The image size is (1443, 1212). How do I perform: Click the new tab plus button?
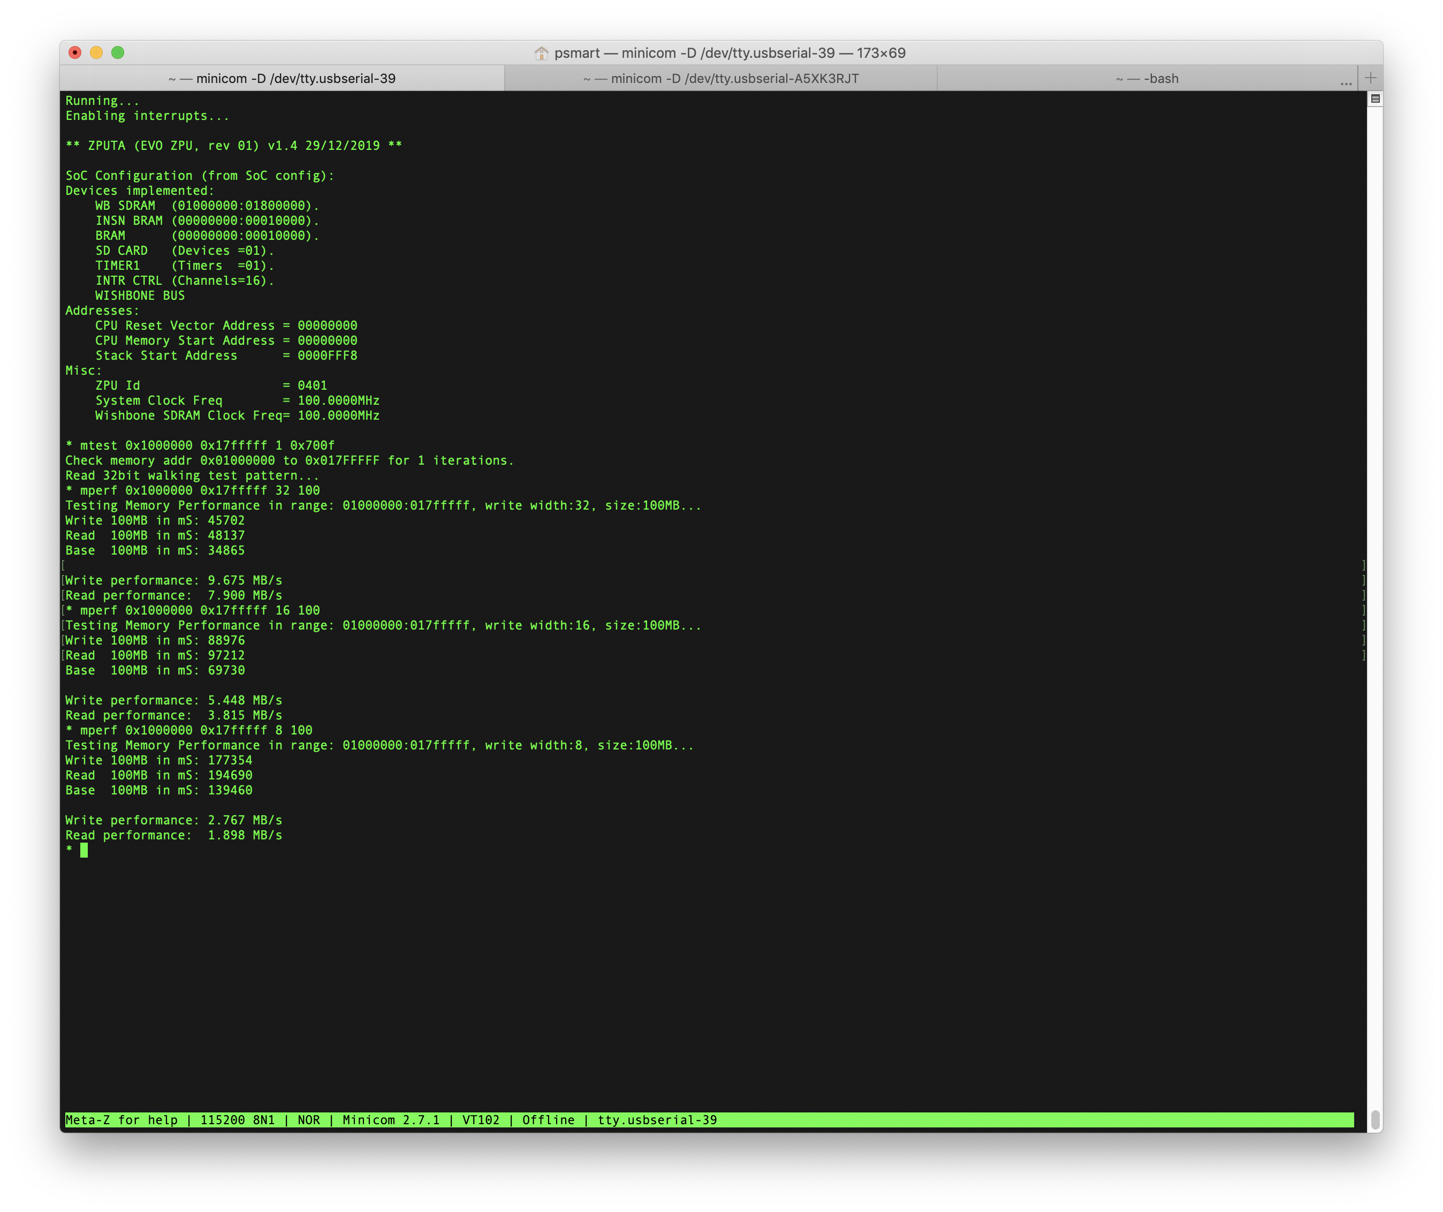click(x=1370, y=78)
